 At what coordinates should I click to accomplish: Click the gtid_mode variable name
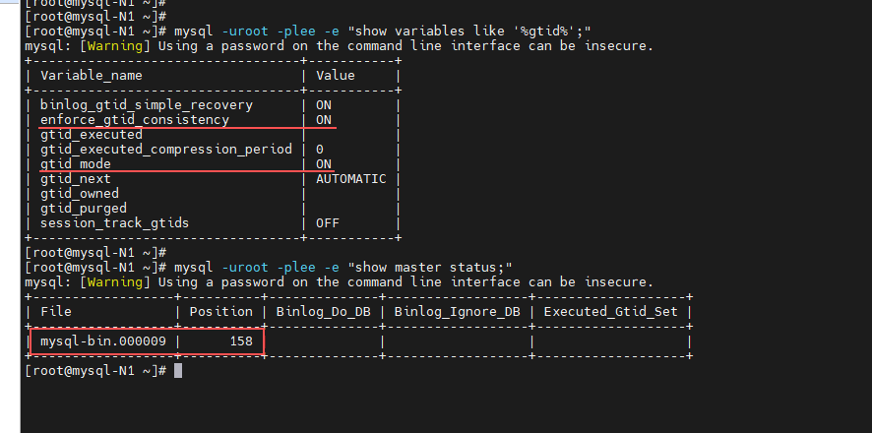point(76,164)
